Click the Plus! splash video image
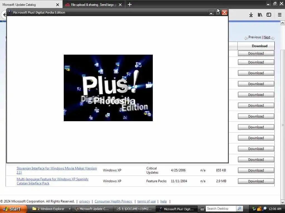 click(x=108, y=88)
